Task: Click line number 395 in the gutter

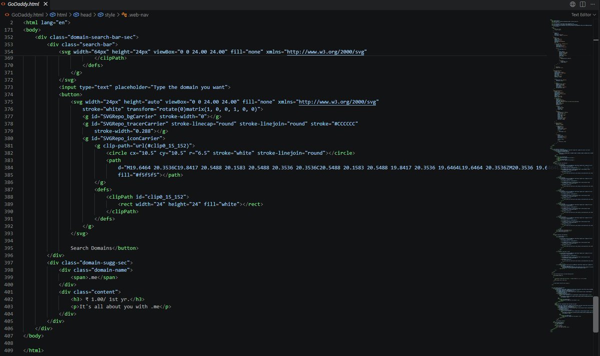Action: tap(9, 248)
